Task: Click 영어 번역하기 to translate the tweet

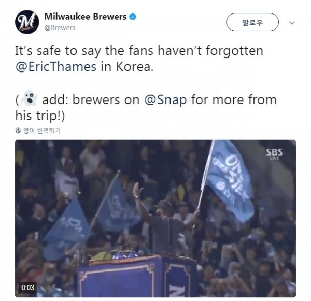Action: point(42,131)
